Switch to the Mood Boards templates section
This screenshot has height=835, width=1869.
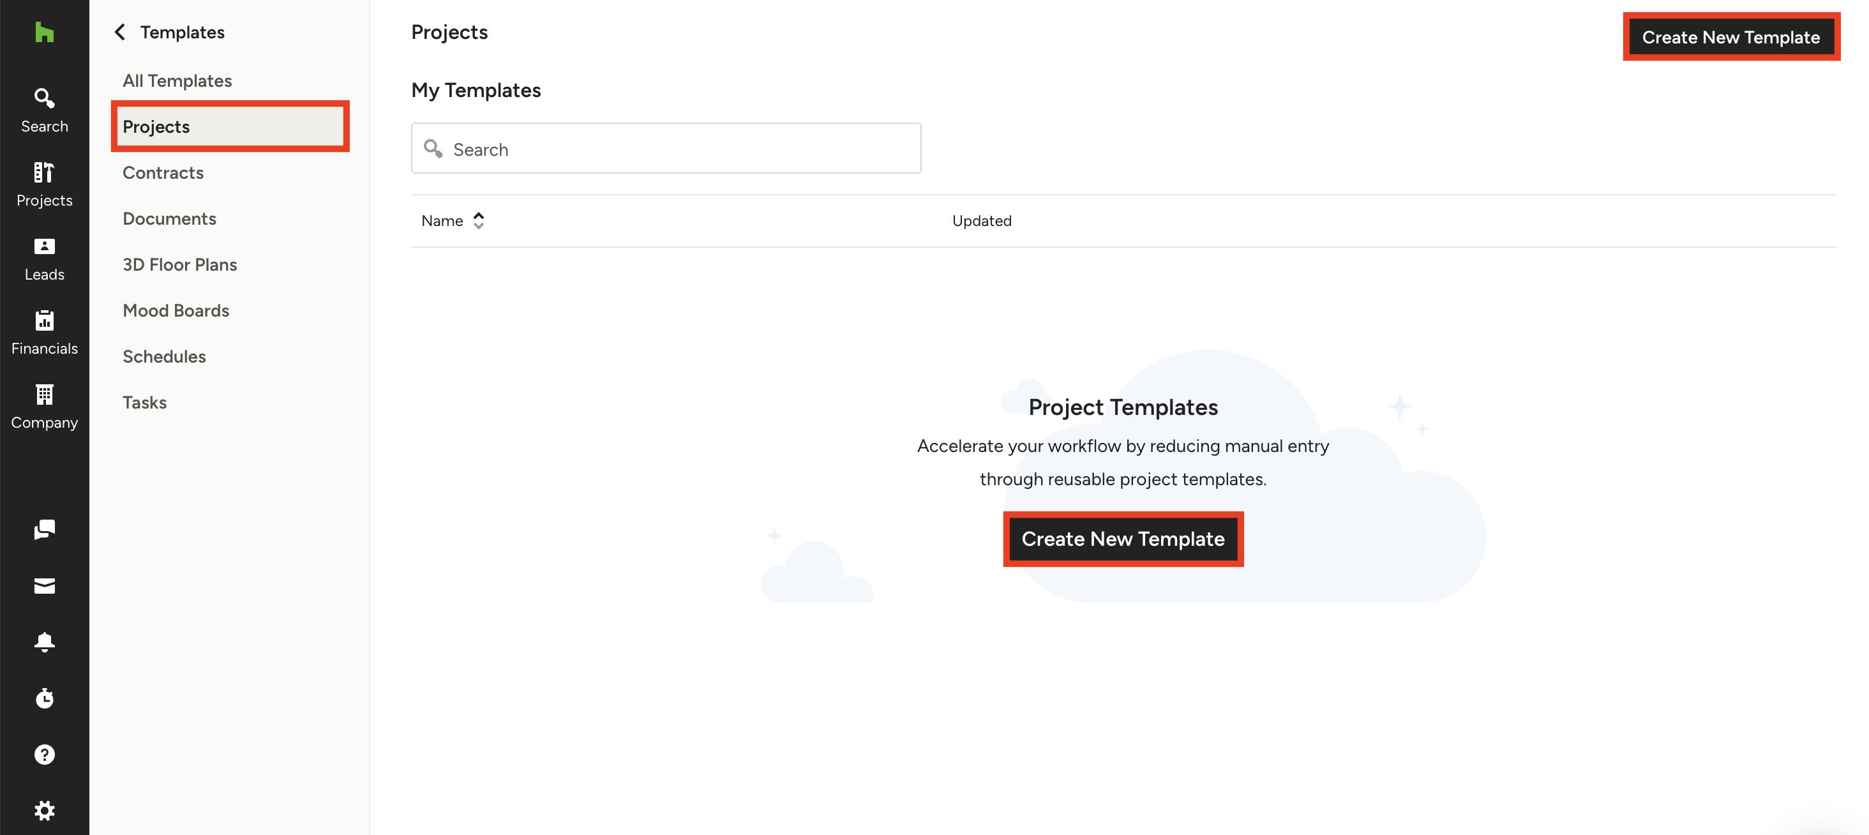(176, 310)
